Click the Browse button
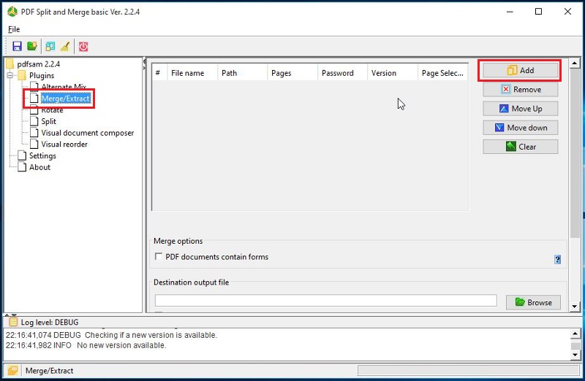The height and width of the screenshot is (381, 585). (533, 302)
